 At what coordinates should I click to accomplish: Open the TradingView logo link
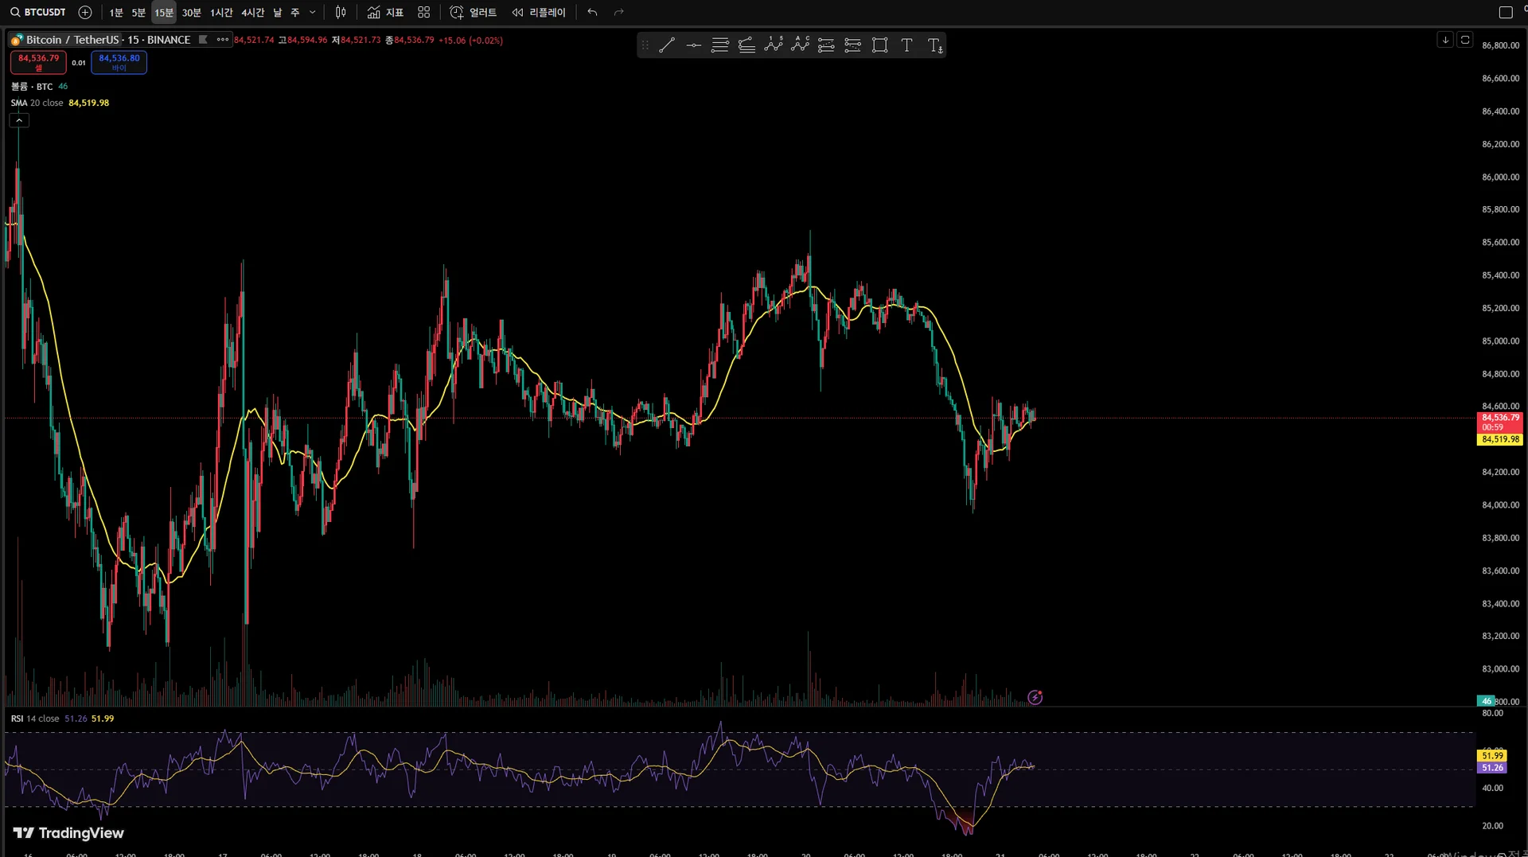68,833
